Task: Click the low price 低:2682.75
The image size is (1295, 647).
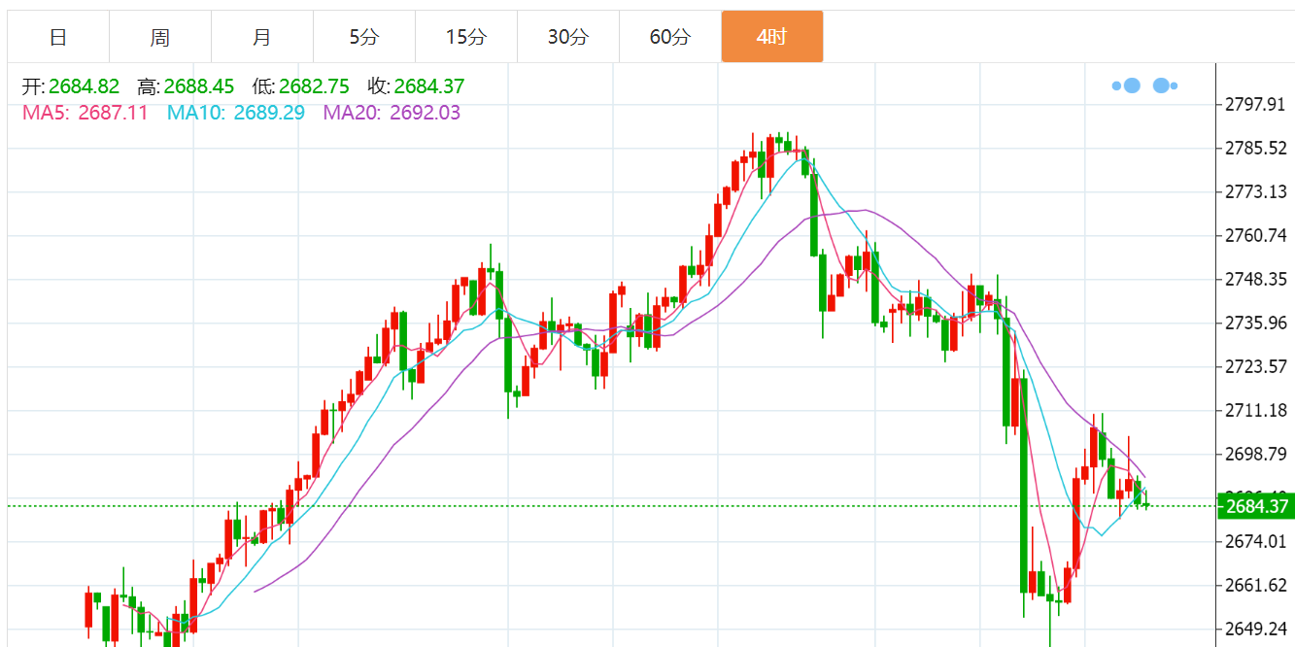Action: tap(300, 87)
